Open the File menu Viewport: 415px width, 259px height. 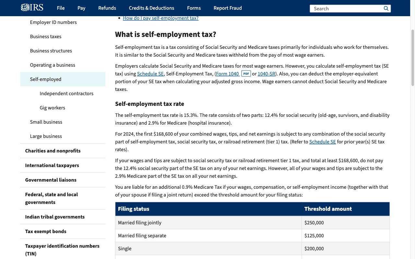pos(61,8)
